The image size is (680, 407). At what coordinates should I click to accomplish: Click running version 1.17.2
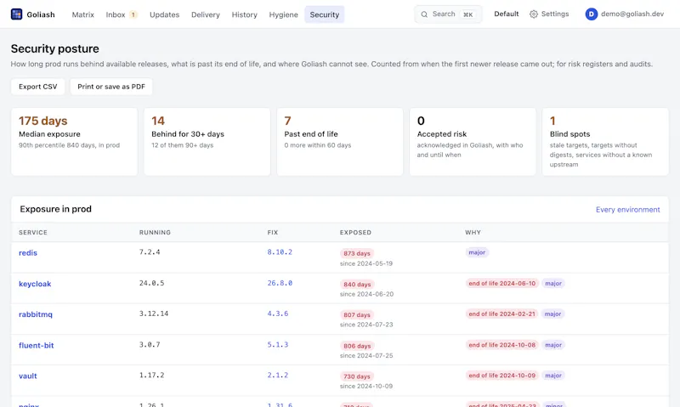click(152, 375)
